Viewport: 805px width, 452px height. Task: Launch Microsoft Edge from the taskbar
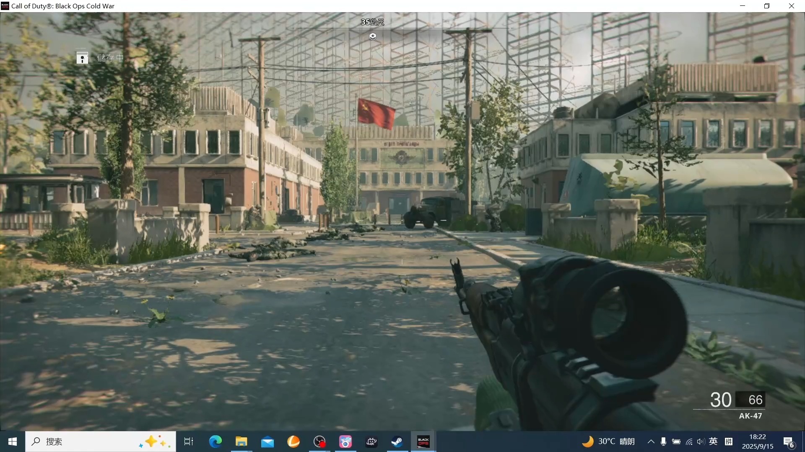(x=216, y=442)
